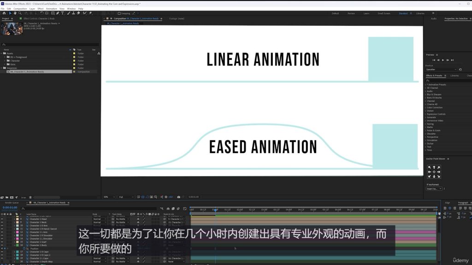Enable the Snapping checkbox
Screen dimensions: 472x265
[119, 13]
